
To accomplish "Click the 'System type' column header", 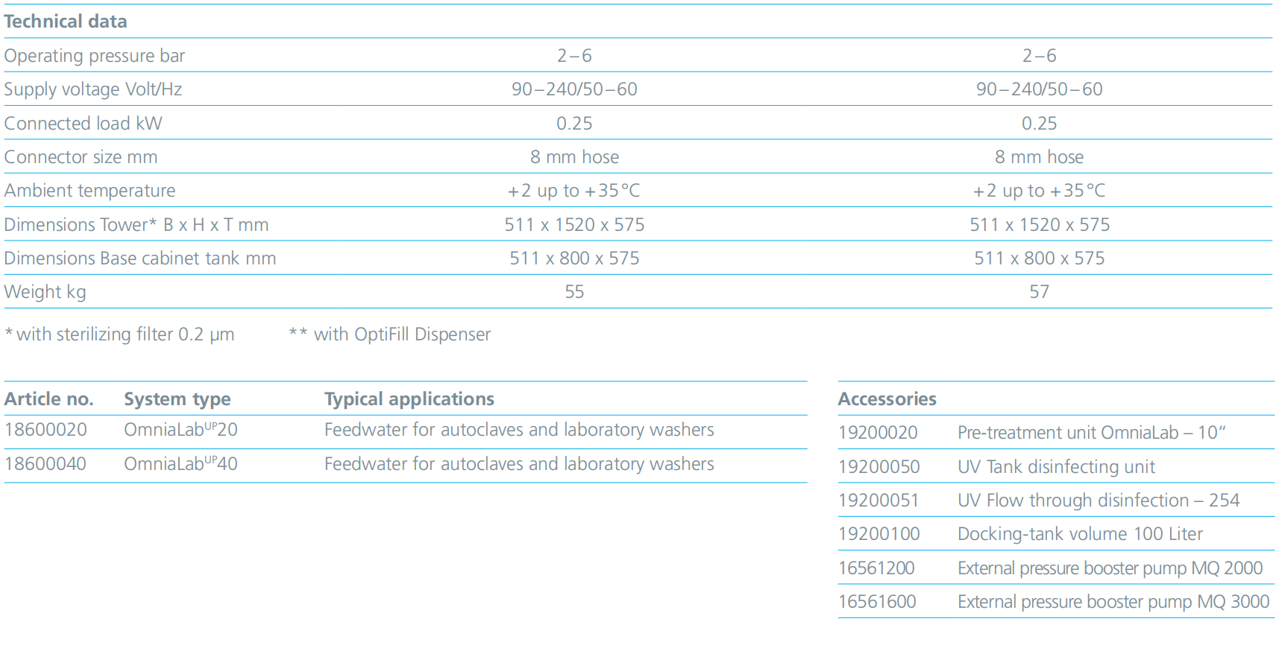I will click(177, 399).
